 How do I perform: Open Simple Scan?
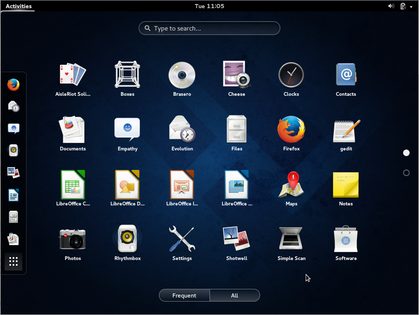pyautogui.click(x=291, y=238)
